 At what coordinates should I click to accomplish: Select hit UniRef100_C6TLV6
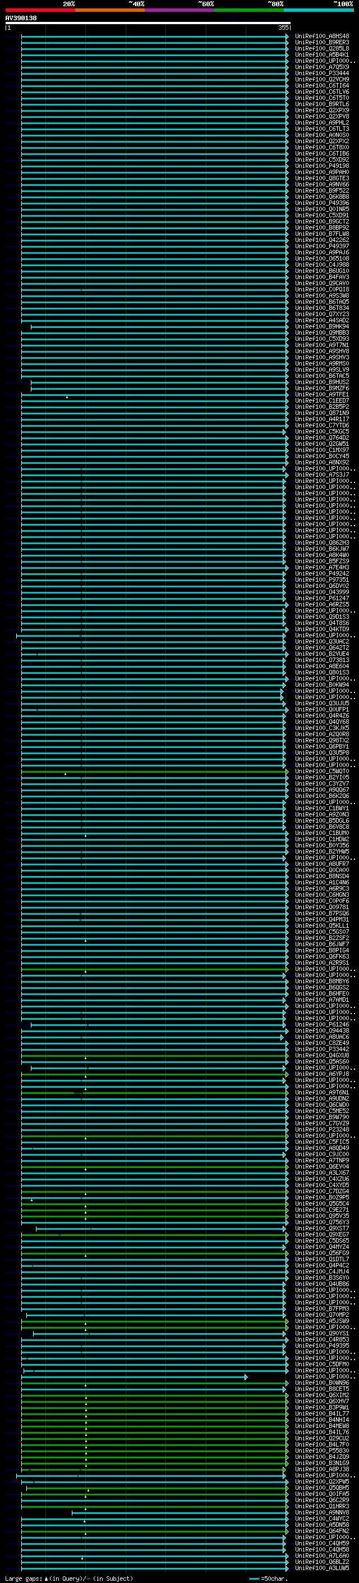pos(322,92)
